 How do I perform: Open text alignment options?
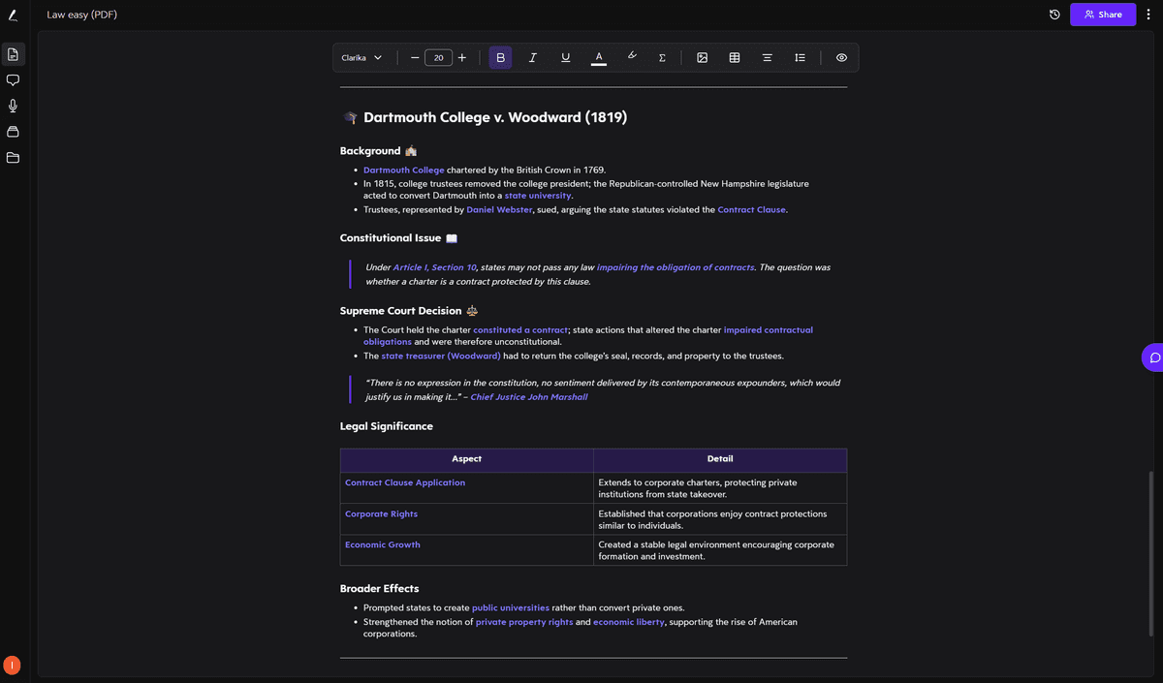[767, 57]
